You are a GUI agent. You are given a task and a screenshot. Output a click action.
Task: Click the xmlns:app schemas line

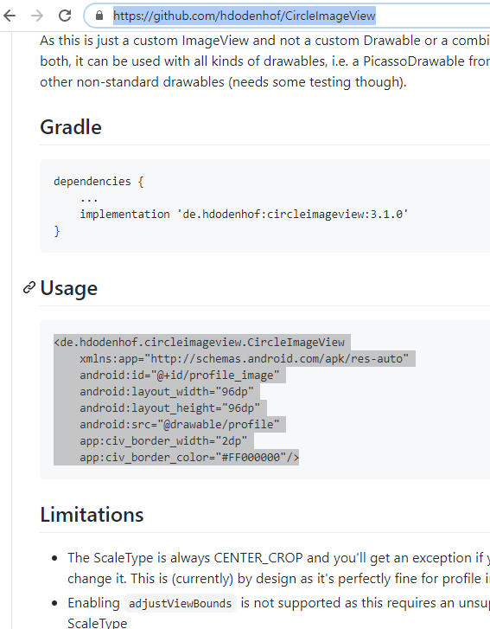click(244, 359)
